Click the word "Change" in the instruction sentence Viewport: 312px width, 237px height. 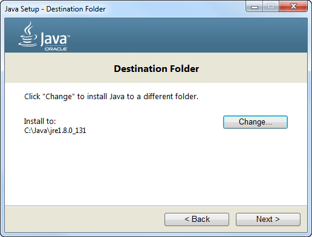(x=59, y=97)
